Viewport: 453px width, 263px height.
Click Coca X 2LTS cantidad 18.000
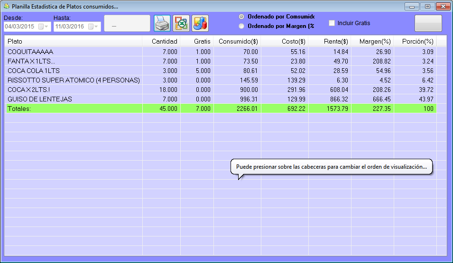coord(168,90)
